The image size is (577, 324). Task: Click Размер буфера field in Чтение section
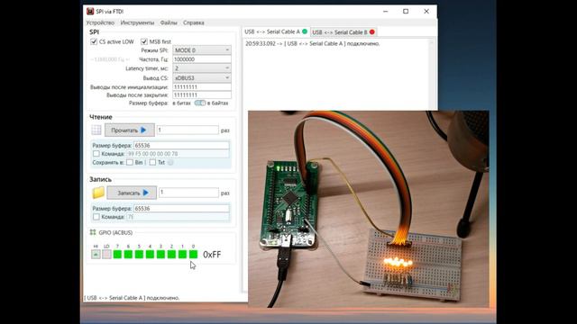181,146
